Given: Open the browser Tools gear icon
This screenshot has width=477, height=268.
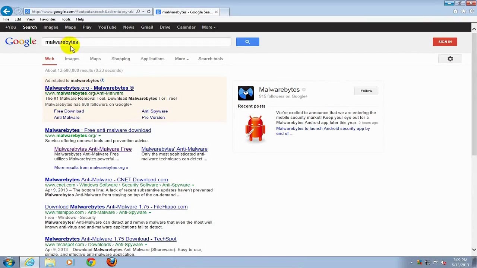Looking at the screenshot, I should point(471,12).
